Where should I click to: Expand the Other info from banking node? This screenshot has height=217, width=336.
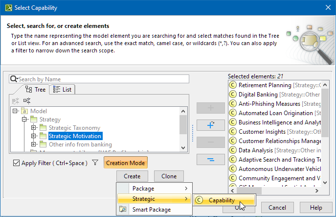point(34,145)
